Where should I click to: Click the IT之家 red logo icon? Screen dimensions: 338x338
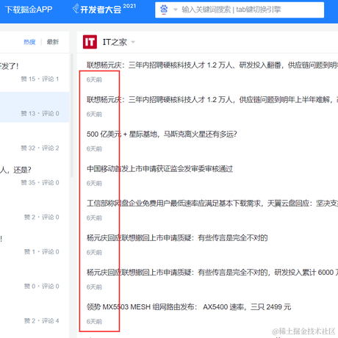point(90,42)
